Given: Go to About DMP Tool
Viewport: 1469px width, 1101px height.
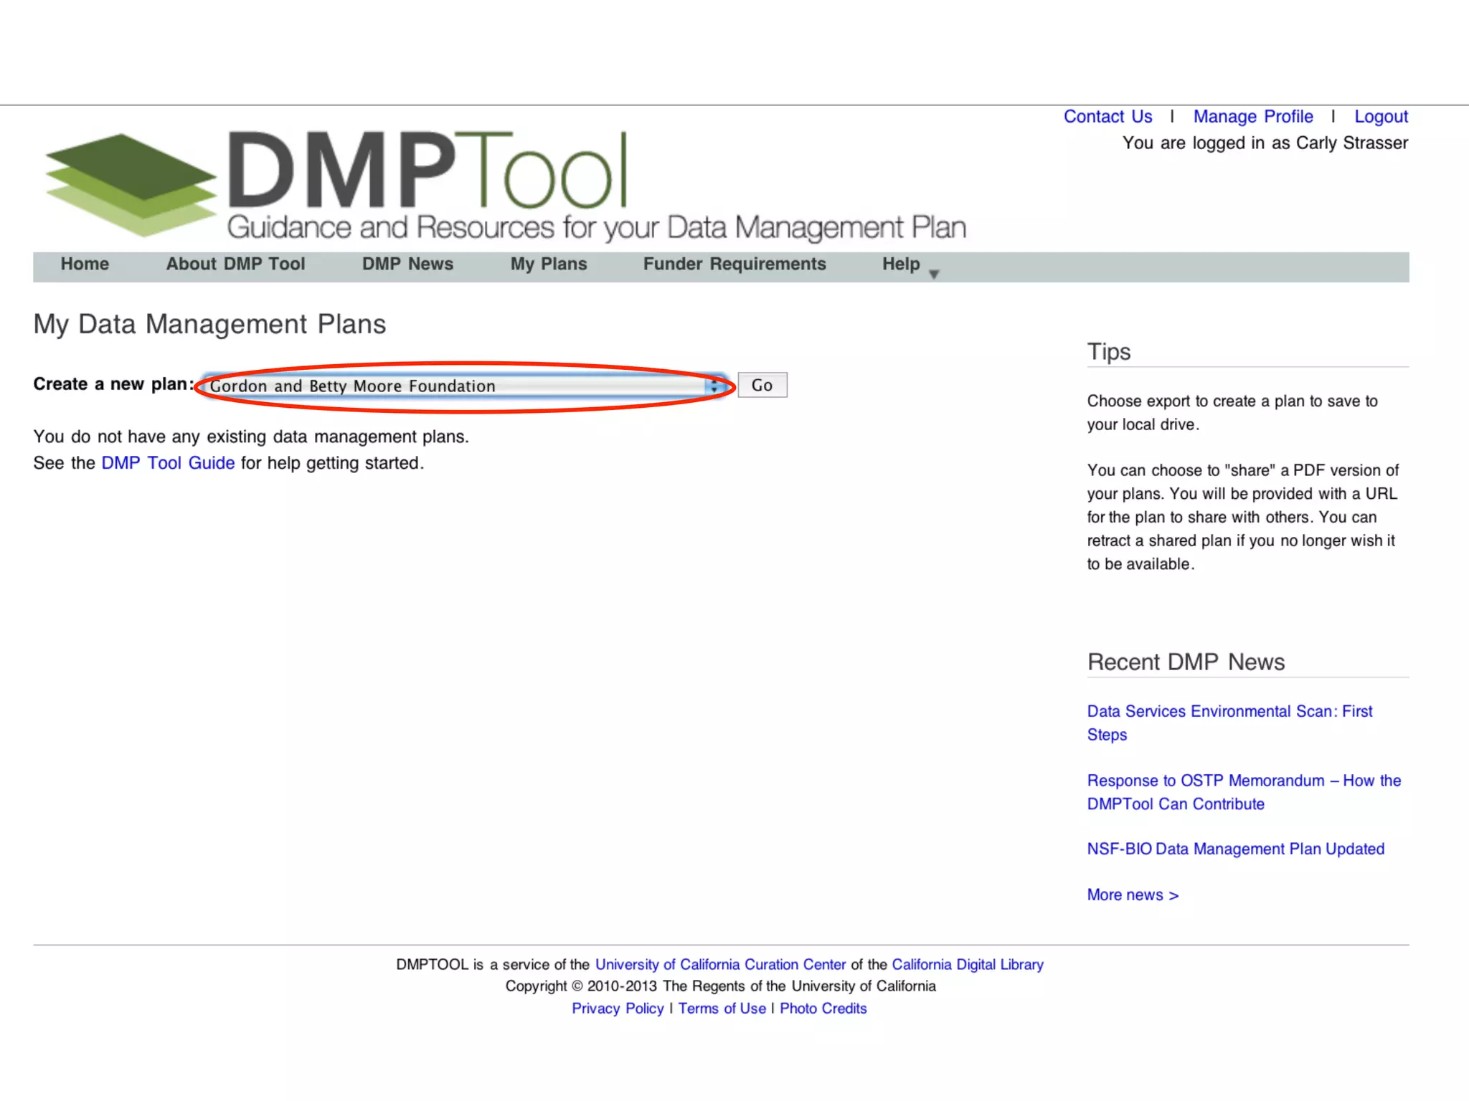Looking at the screenshot, I should (x=235, y=264).
